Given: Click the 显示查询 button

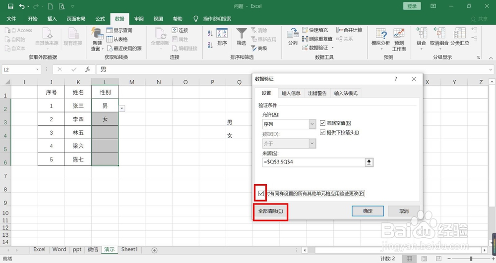Looking at the screenshot, I should tap(119, 30).
